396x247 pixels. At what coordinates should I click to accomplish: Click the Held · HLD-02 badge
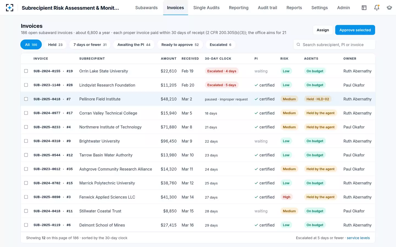[318, 99]
